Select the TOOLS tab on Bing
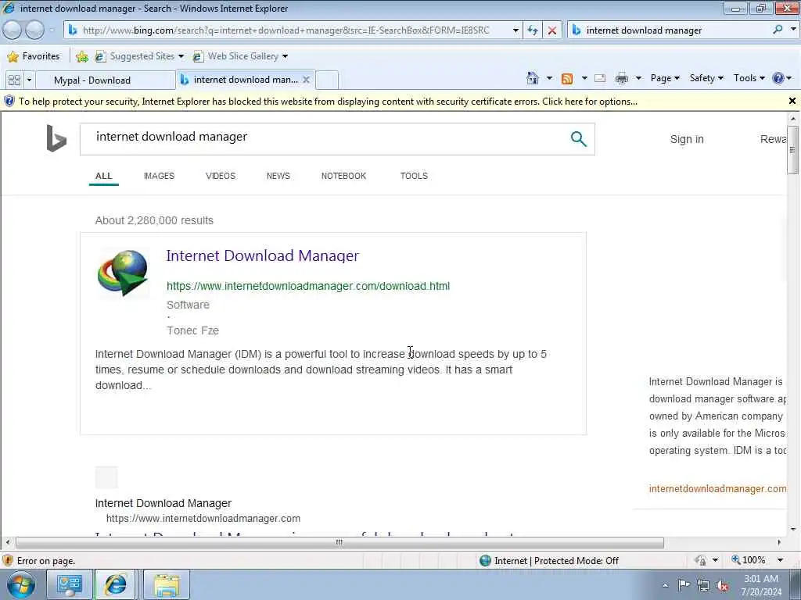This screenshot has width=801, height=600. click(x=414, y=176)
